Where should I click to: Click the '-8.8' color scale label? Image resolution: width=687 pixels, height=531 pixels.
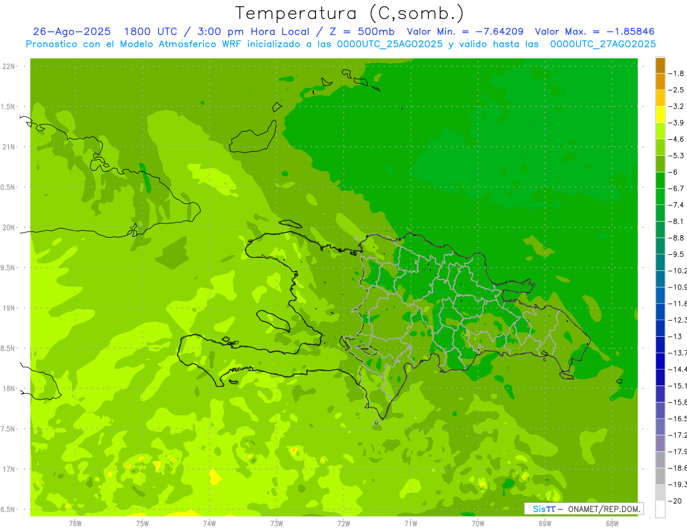[676, 238]
